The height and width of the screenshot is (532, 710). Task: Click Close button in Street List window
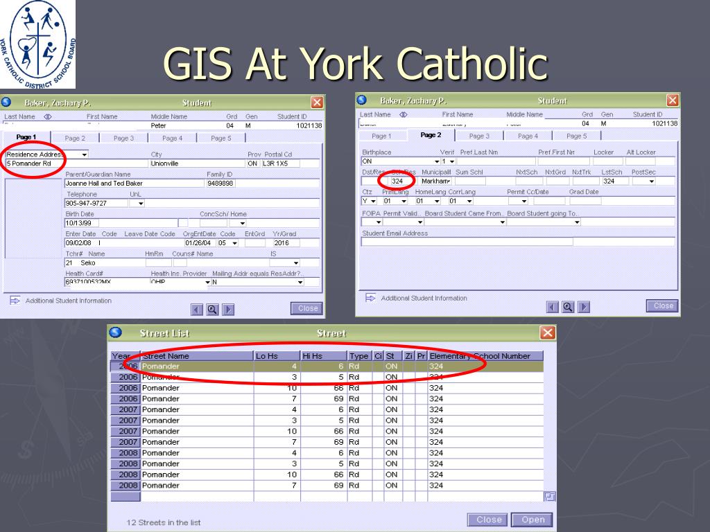coord(488,520)
